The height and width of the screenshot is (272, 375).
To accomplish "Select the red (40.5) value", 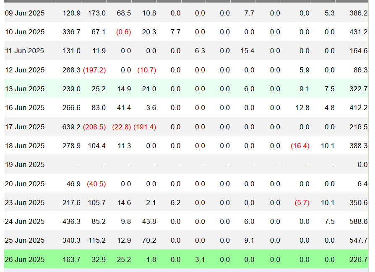I will [x=96, y=184].
